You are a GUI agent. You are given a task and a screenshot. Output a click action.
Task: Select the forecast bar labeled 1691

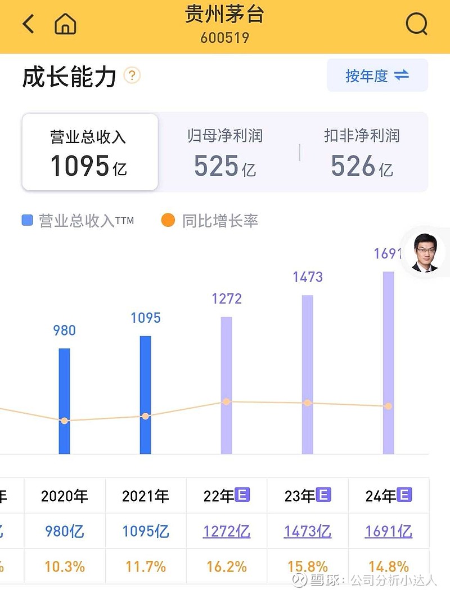click(388, 363)
